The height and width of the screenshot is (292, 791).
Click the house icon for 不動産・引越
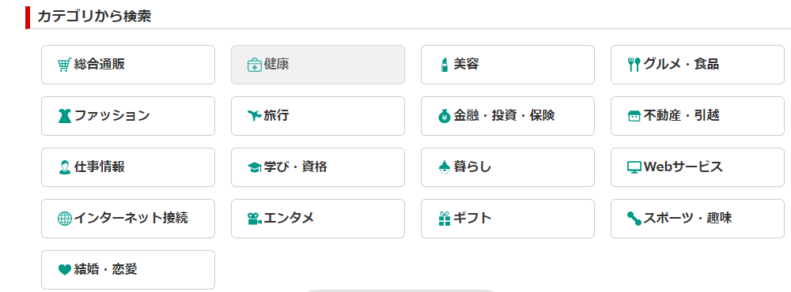[634, 116]
